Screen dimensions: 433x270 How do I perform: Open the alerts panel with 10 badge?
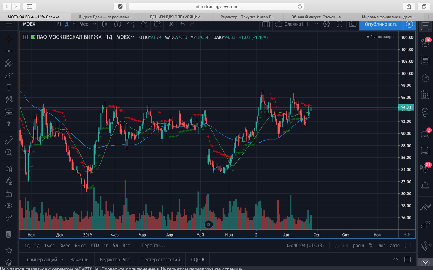tap(425, 42)
